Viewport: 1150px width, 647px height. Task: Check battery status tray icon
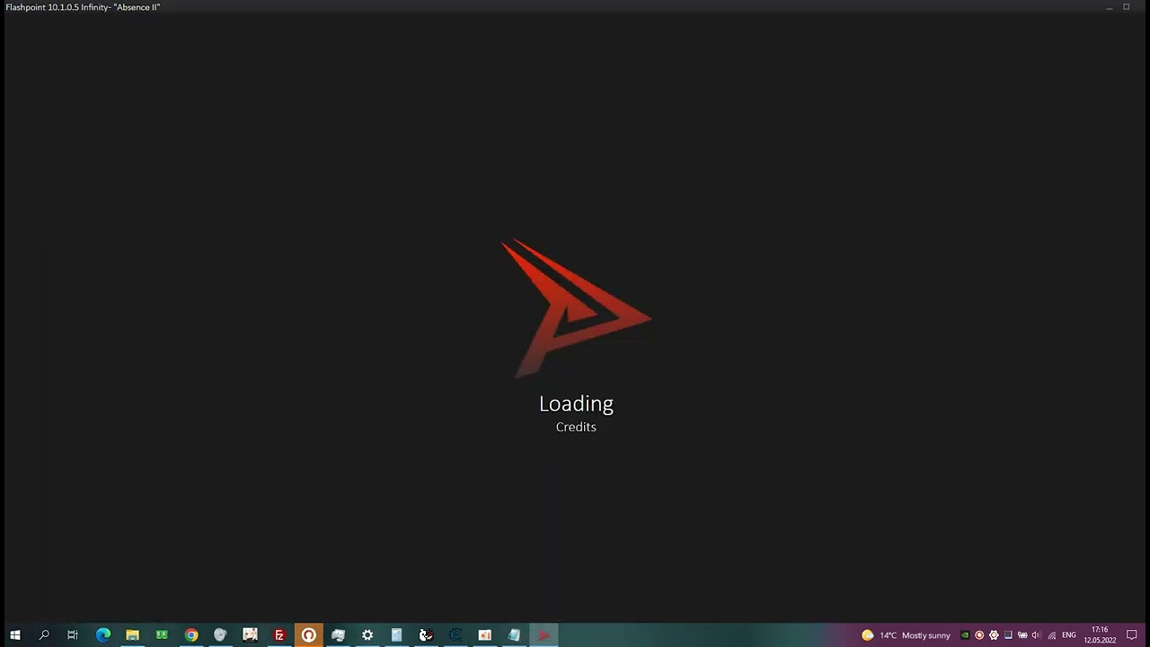pos(1022,635)
